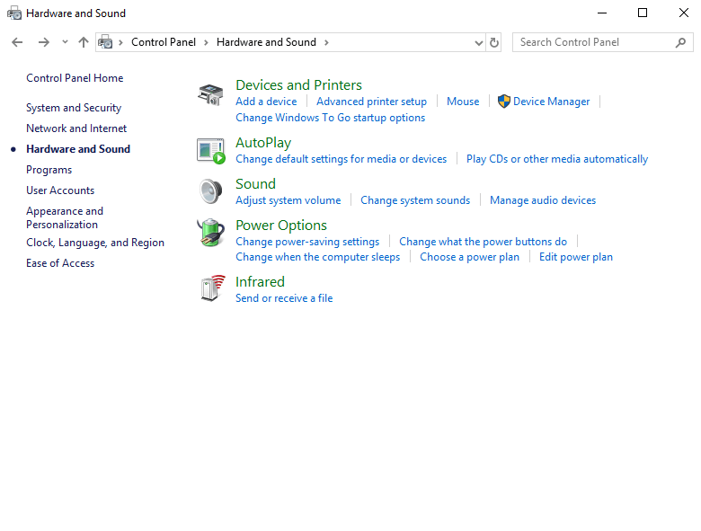Go back using the Back arrow
701x531 pixels.
[17, 42]
